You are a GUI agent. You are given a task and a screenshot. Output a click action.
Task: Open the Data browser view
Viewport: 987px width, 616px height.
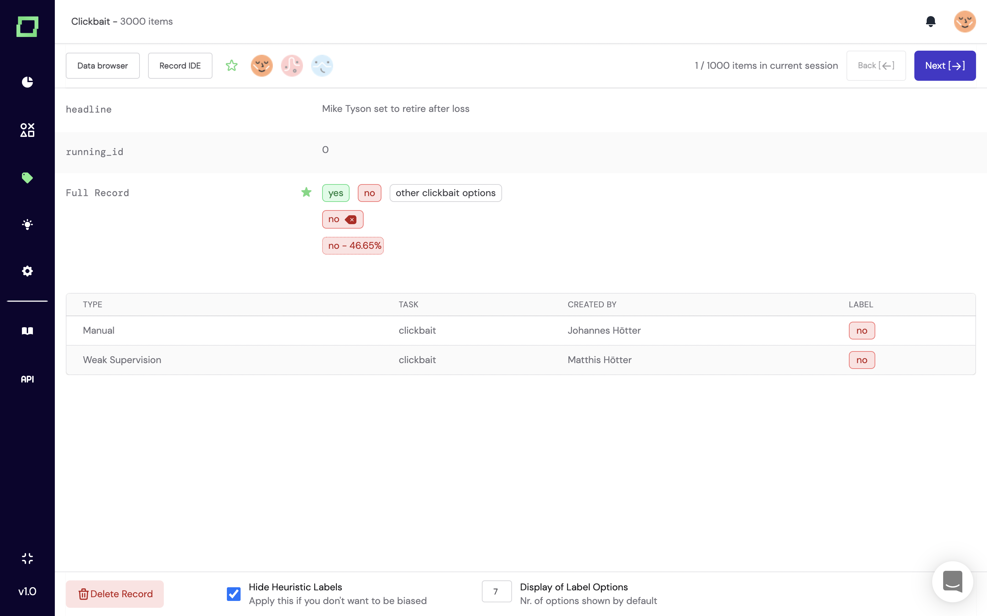[102, 66]
